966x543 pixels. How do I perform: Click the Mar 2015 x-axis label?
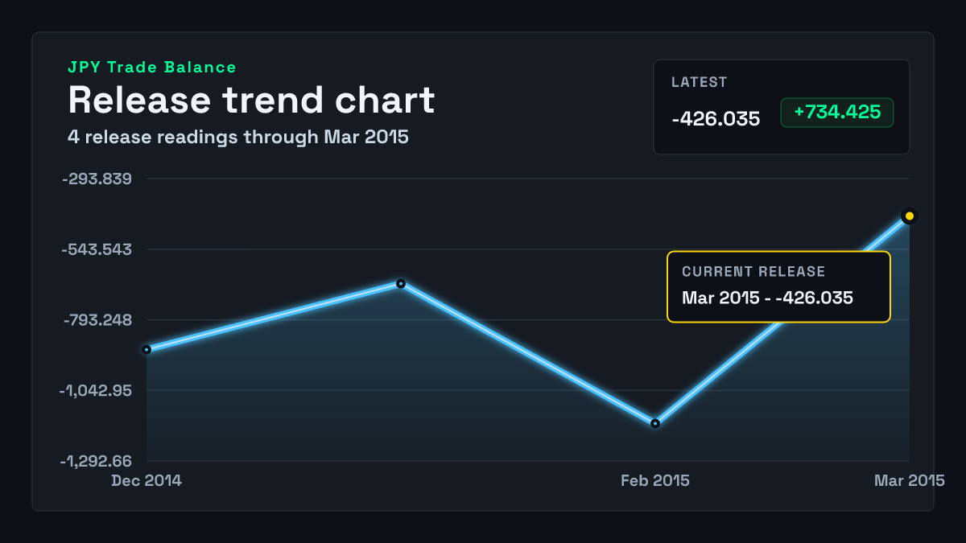(x=910, y=480)
